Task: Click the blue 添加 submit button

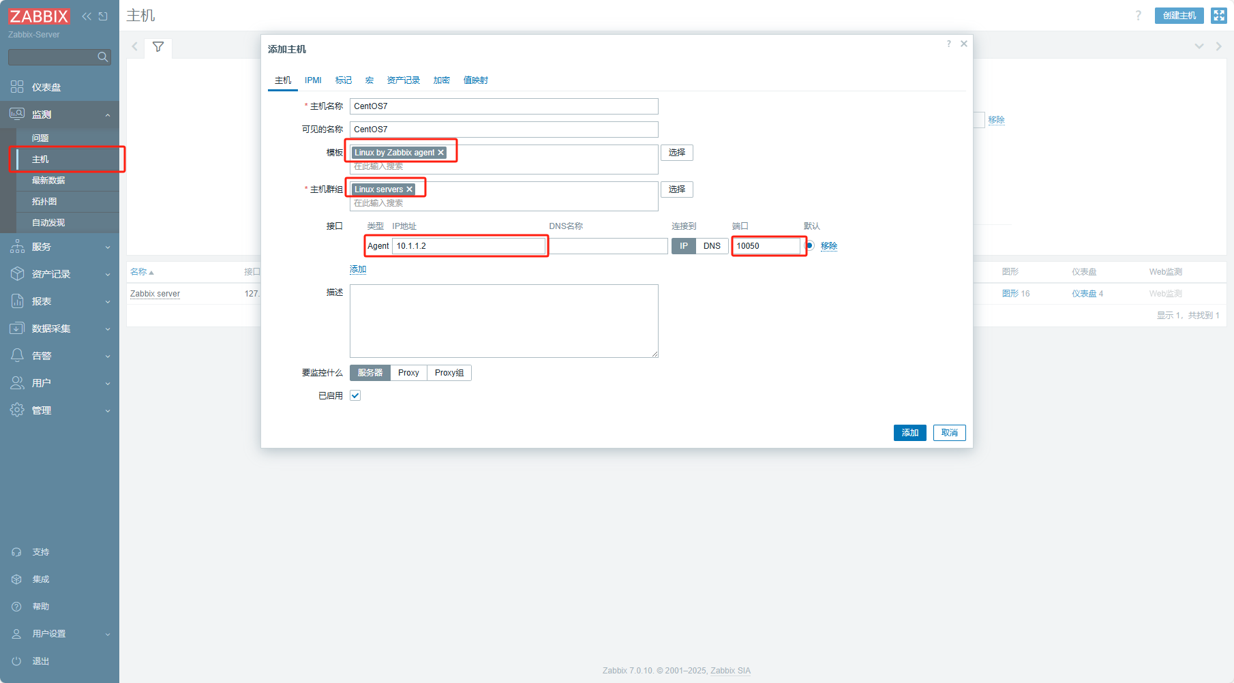Action: pyautogui.click(x=909, y=433)
